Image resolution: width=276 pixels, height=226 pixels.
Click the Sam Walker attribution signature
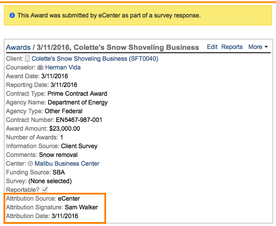81,207
